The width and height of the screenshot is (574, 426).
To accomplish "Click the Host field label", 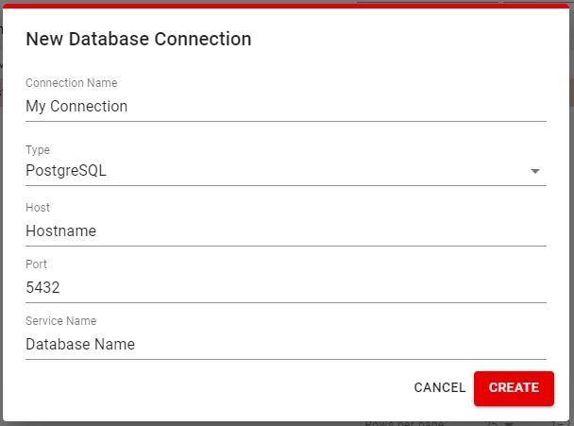I will click(x=38, y=208).
